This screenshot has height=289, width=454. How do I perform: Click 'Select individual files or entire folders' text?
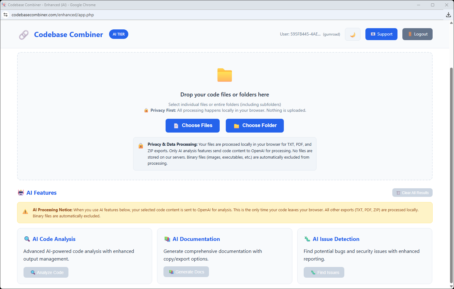[225, 104]
